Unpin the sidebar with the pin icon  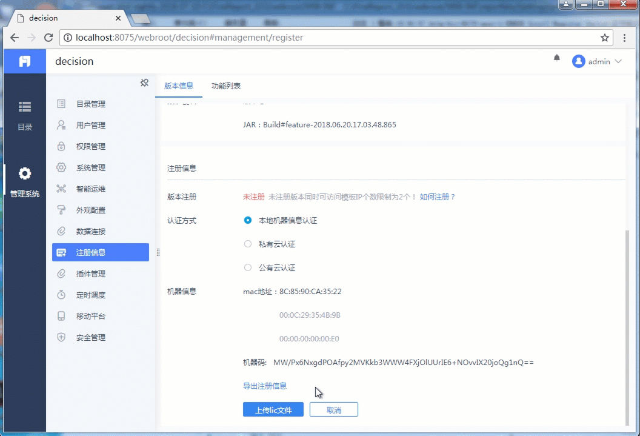tap(144, 83)
